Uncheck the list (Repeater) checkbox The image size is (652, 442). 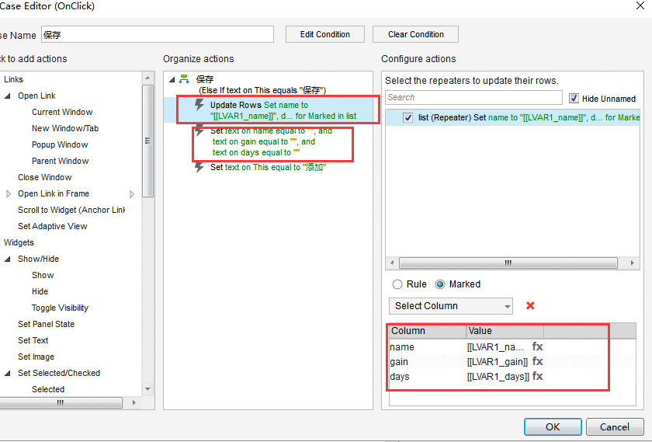[x=408, y=118]
